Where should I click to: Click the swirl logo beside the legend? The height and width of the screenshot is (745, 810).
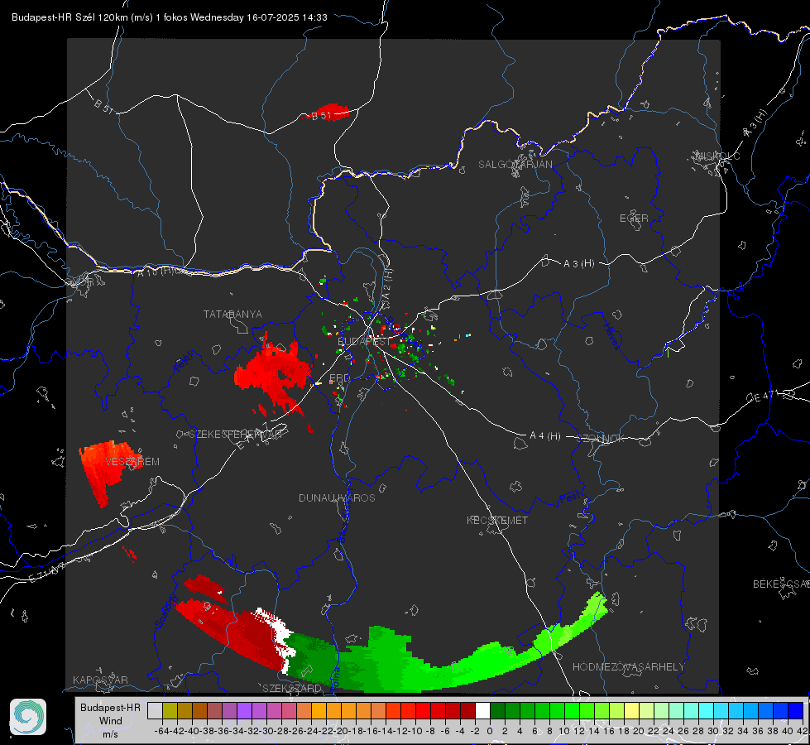28,717
